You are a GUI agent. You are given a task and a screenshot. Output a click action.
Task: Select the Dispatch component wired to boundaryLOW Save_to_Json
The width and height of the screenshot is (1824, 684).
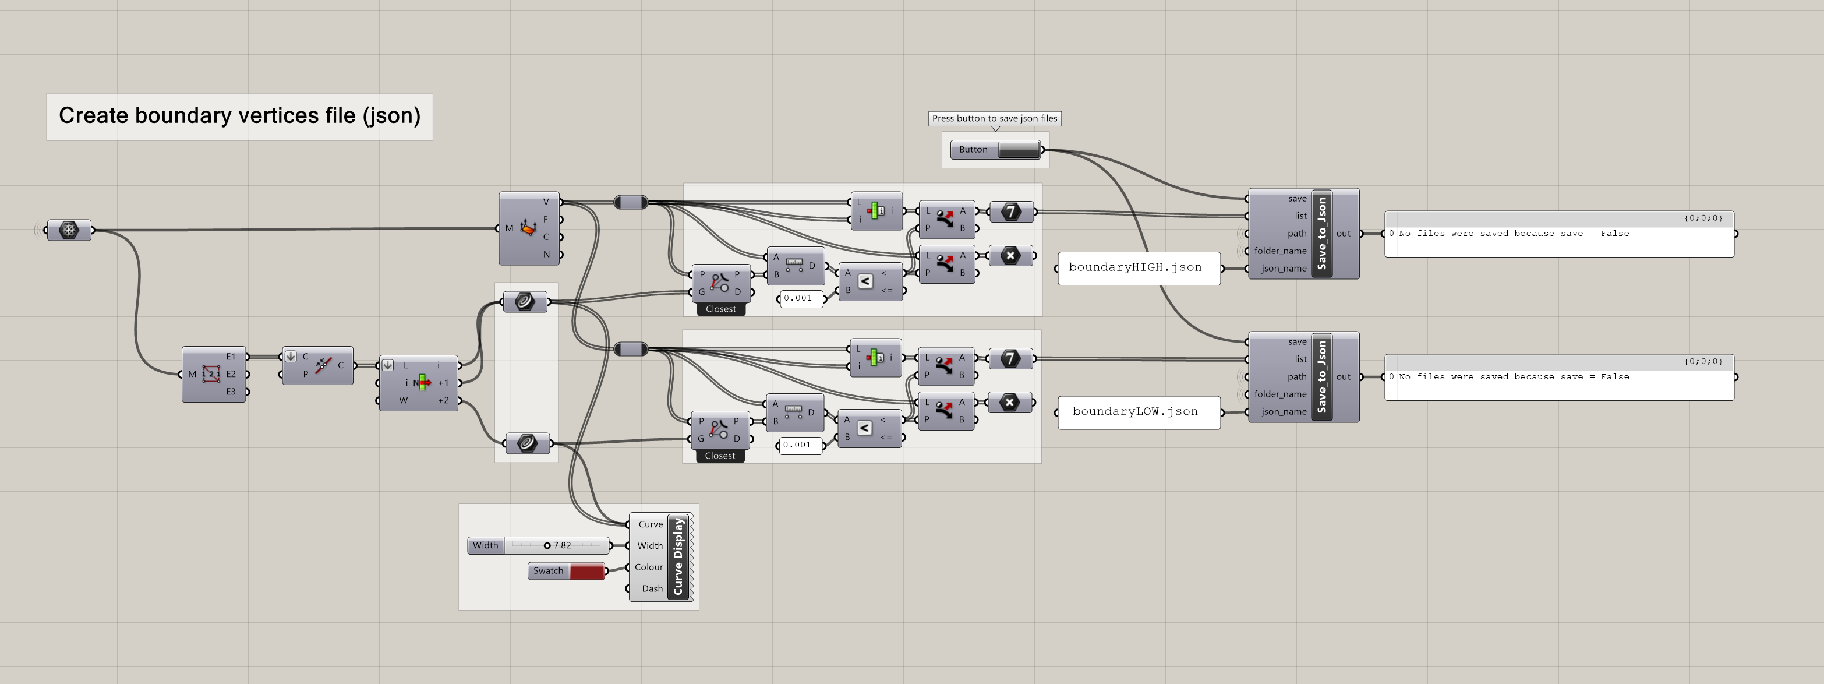tap(946, 367)
